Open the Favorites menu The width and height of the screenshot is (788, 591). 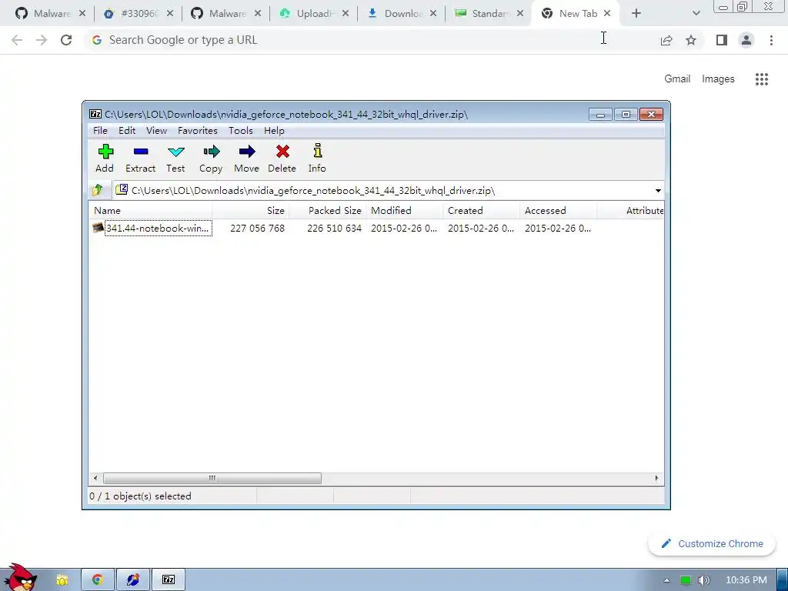[x=198, y=131]
